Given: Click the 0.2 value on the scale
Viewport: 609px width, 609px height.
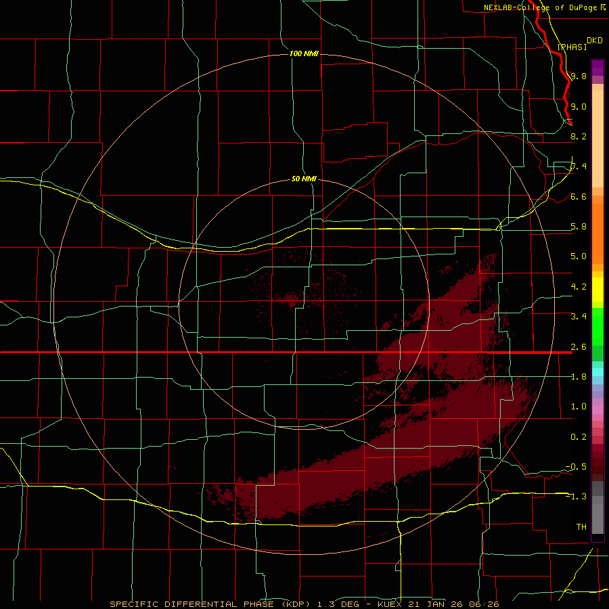Looking at the screenshot, I should [x=579, y=437].
